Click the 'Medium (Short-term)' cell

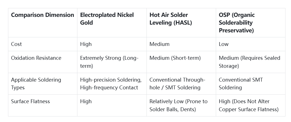coord(175,58)
